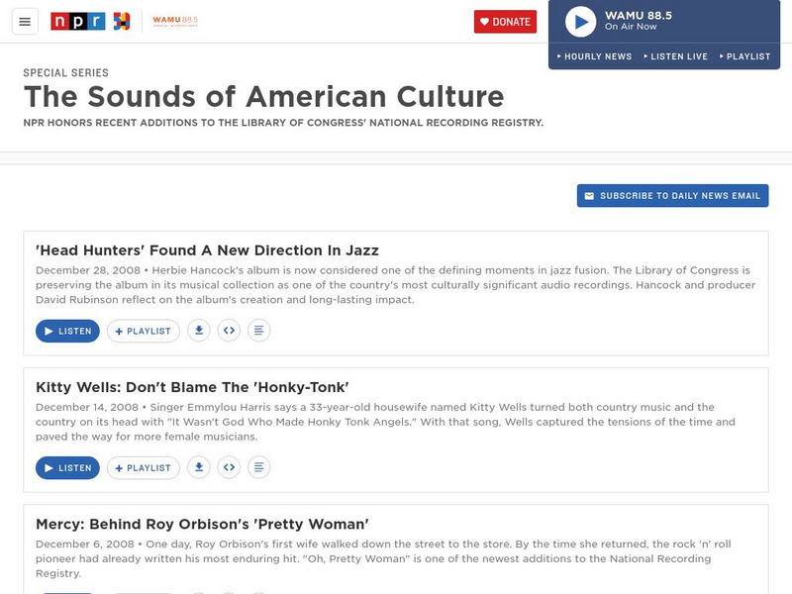Download the Kitty Wells story audio
The width and height of the screenshot is (792, 594).
[x=199, y=467]
